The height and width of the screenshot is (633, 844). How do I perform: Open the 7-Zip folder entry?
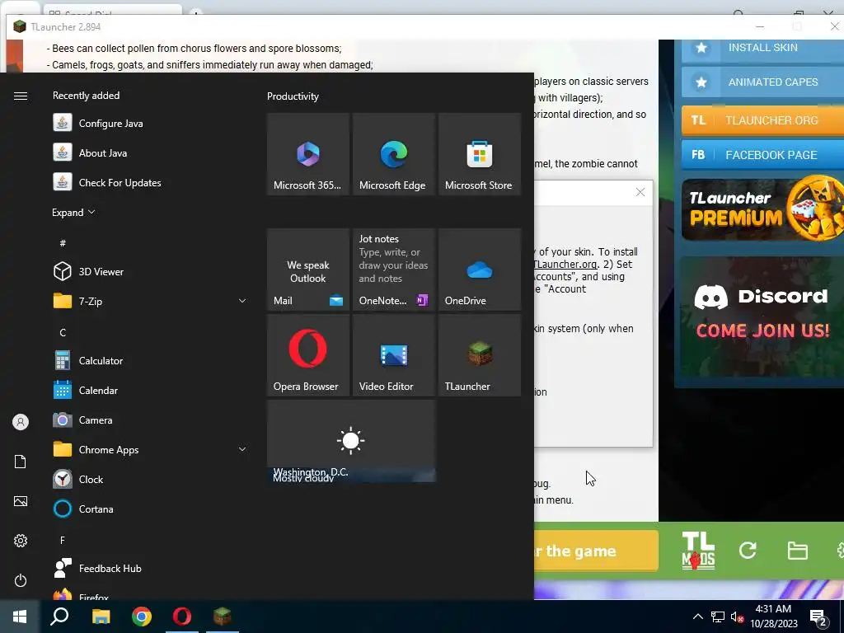[151, 301]
